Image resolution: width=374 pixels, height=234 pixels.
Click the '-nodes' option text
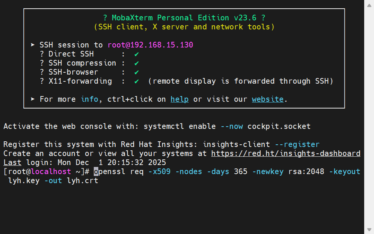tap(189, 172)
